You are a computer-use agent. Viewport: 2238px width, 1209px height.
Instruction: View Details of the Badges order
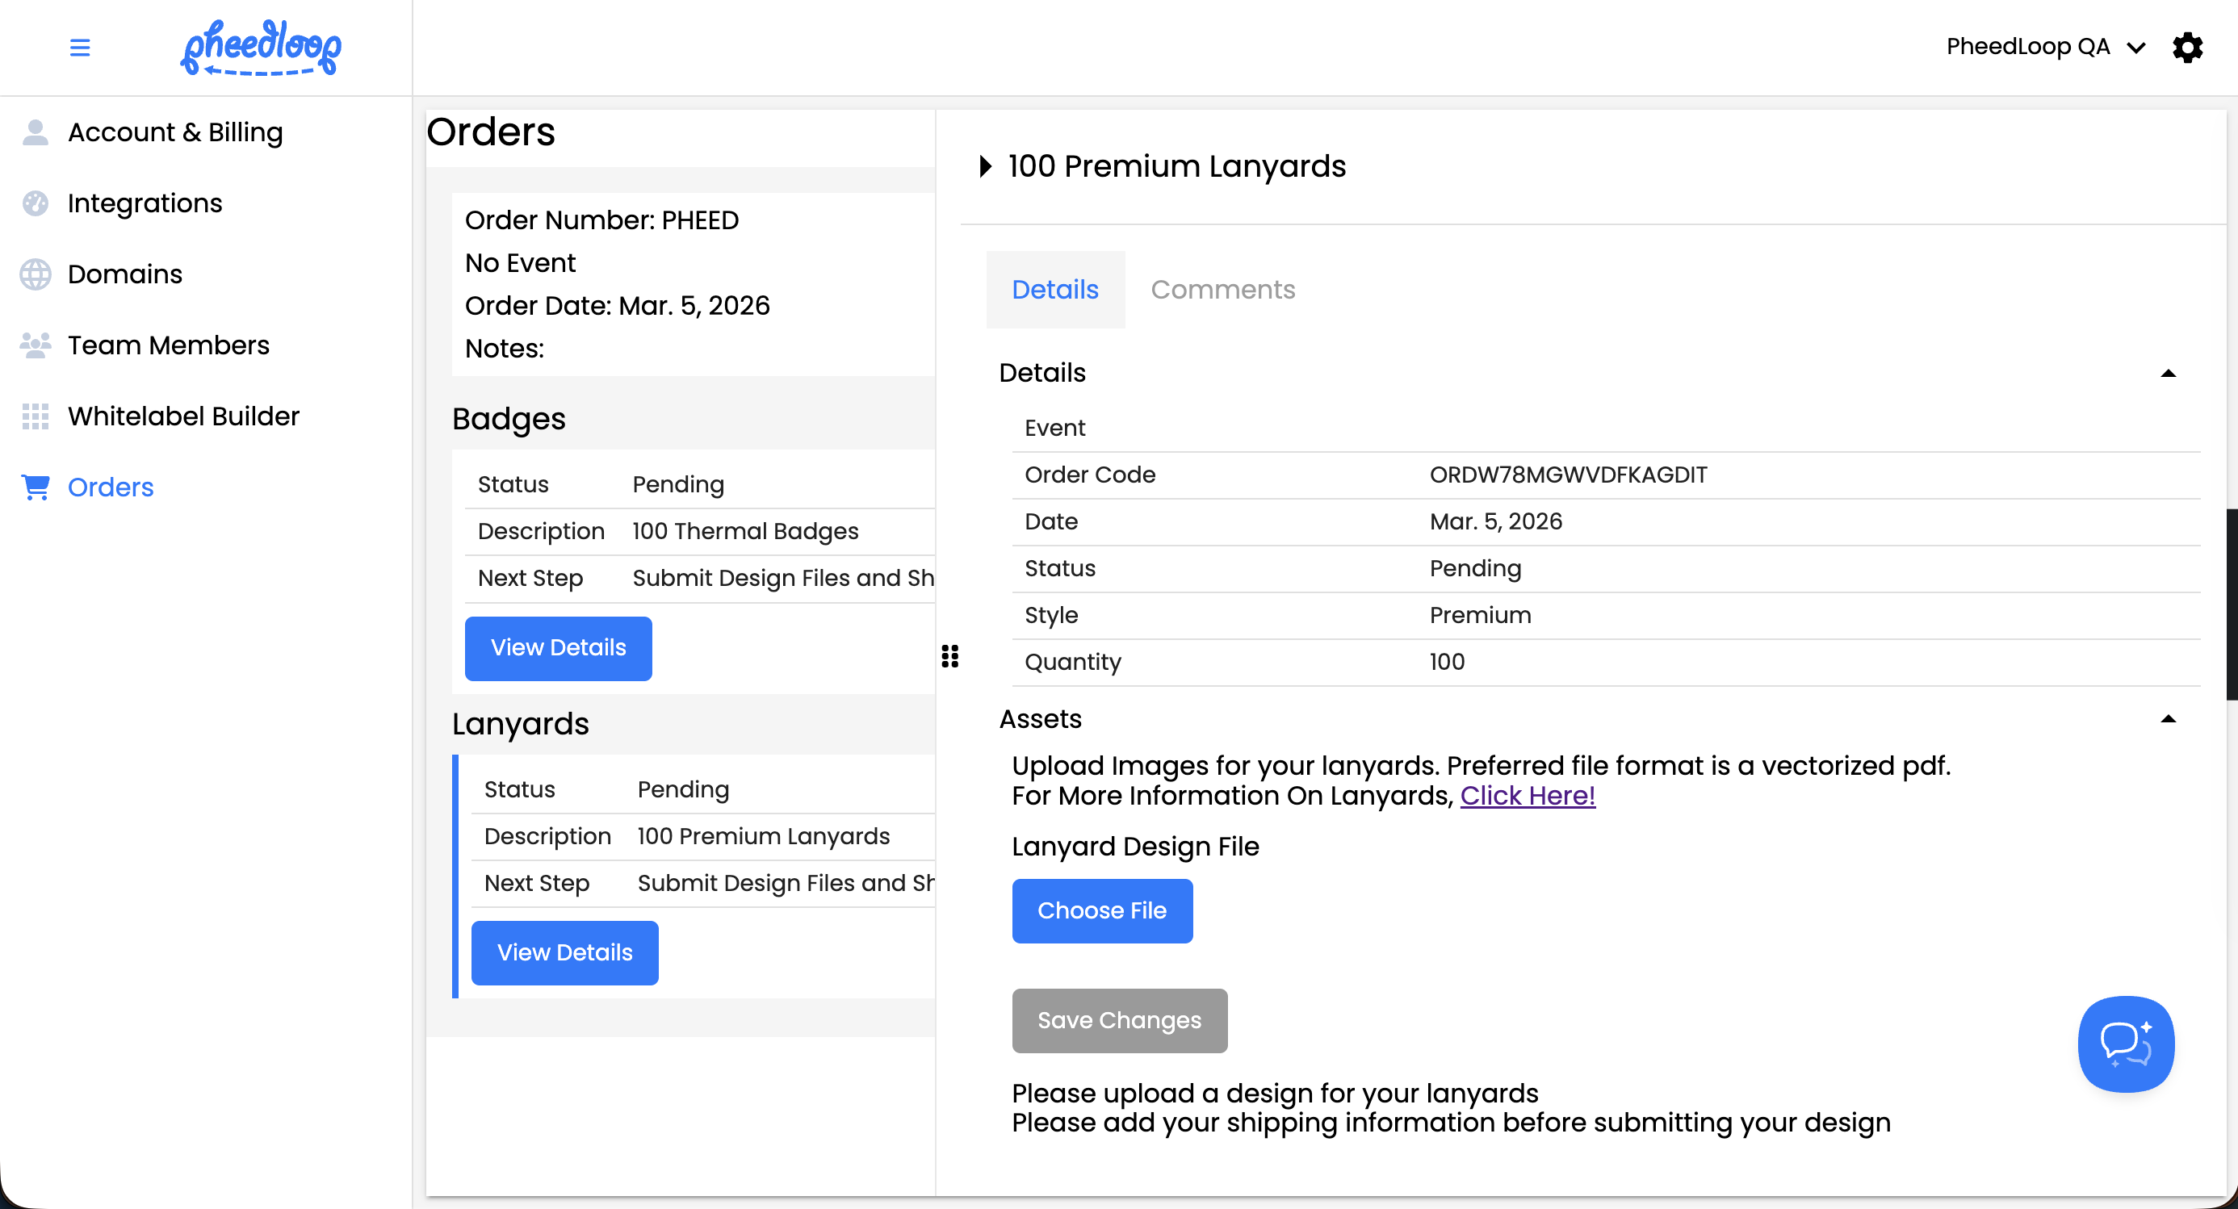(558, 648)
